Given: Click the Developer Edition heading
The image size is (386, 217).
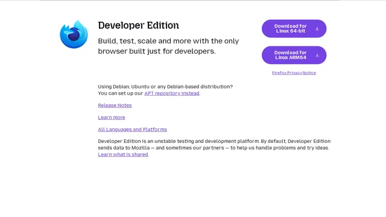Looking at the screenshot, I should pyautogui.click(x=138, y=25).
